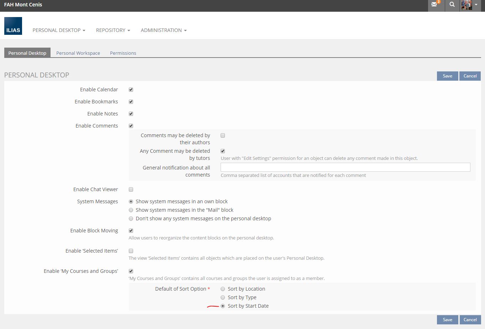Select 'Show system messages in the Mail block'
The image size is (485, 329).
click(131, 210)
